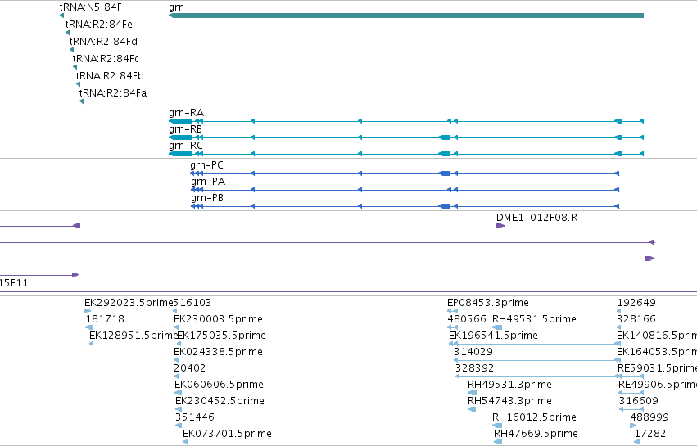Click EK024338.5prime EST label
697x446 pixels.
pyautogui.click(x=218, y=352)
